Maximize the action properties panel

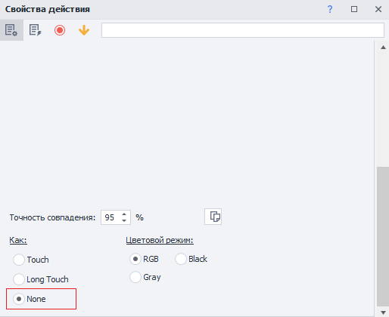(354, 9)
